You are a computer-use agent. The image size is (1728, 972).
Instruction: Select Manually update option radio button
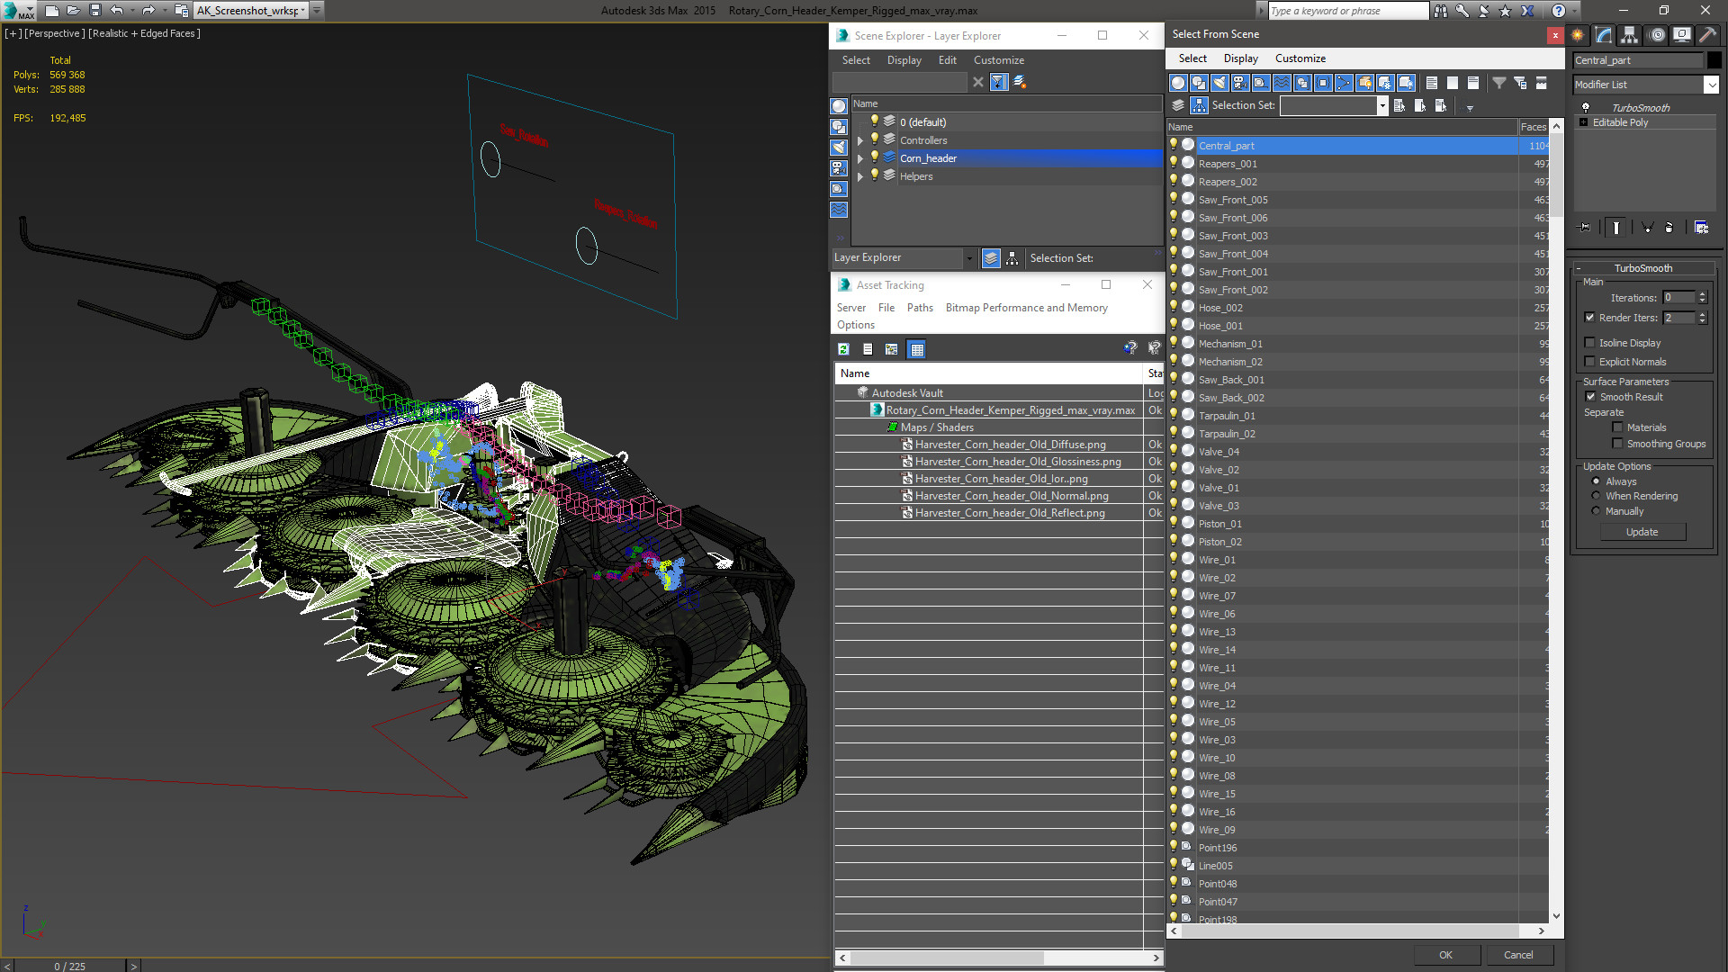click(x=1596, y=511)
